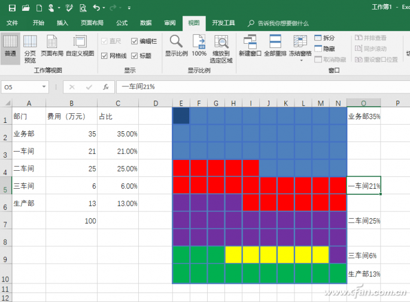This screenshot has width=410, height=302.
Task: Open the undo history dropdown arrow
Action: 104,8
